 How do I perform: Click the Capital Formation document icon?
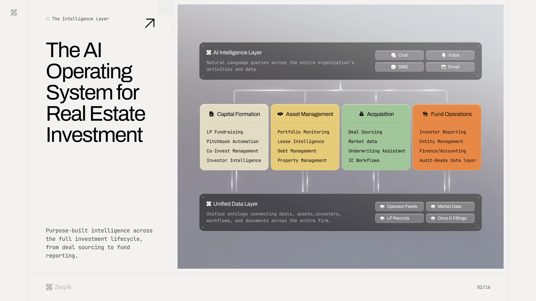tap(212, 114)
